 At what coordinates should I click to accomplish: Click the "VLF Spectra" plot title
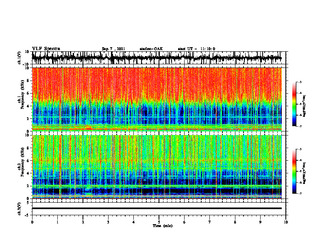(46, 49)
